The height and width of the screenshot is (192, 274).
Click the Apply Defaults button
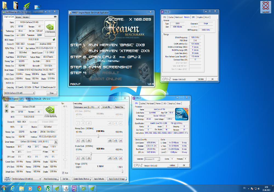(99, 179)
